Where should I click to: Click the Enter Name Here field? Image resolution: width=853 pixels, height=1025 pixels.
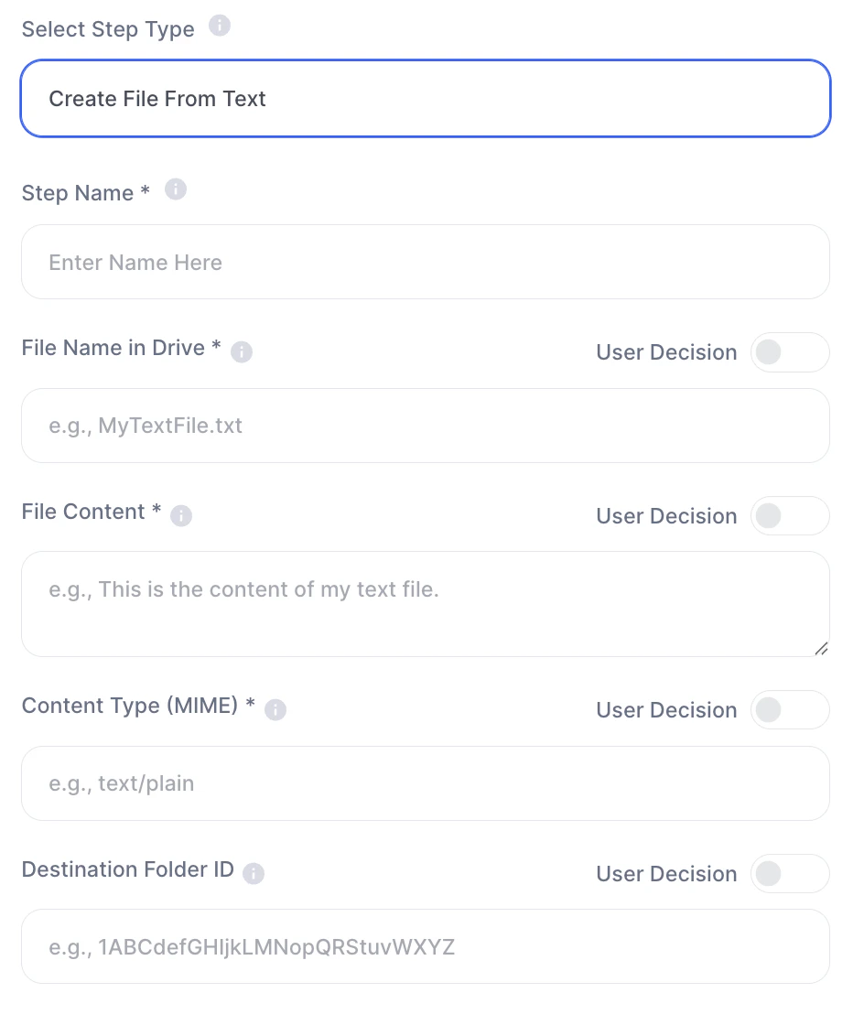pos(426,263)
